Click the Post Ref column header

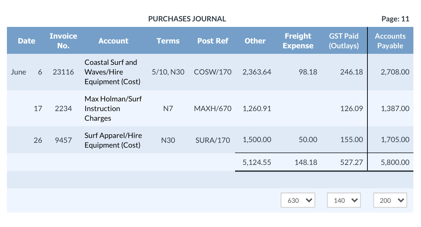pos(213,41)
